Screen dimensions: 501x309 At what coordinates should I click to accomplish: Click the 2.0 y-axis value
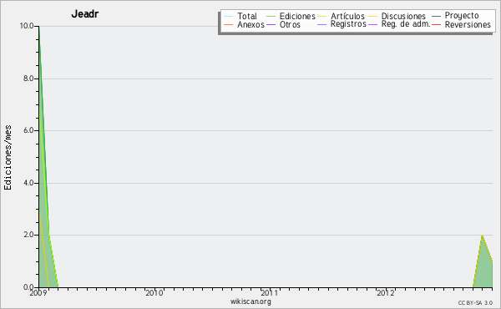[28, 235]
